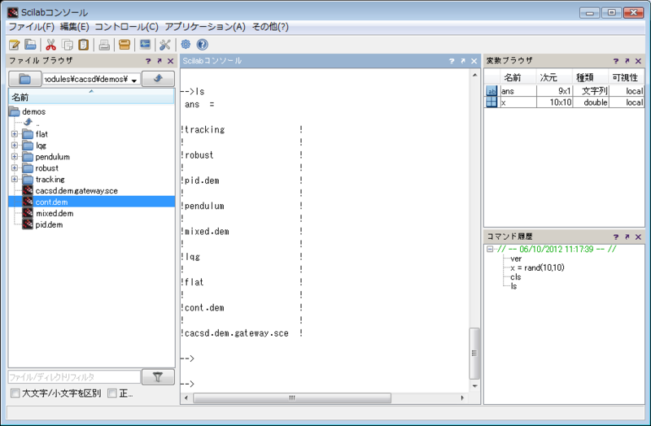Screen dimensions: 651x426
Task: Open the ATOMS module manager box icon
Action: coord(125,45)
